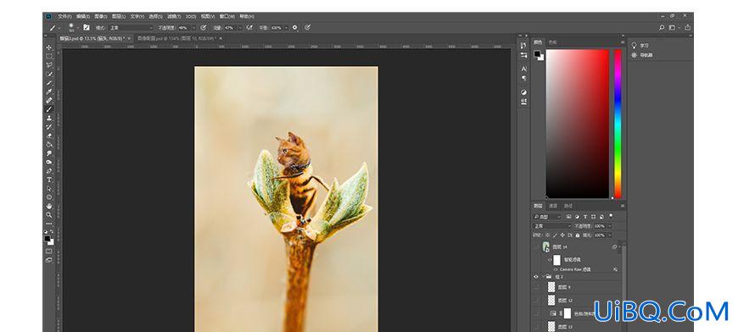Switch to the Swatches tab (色板)
This screenshot has width=738, height=332.
click(x=552, y=42)
